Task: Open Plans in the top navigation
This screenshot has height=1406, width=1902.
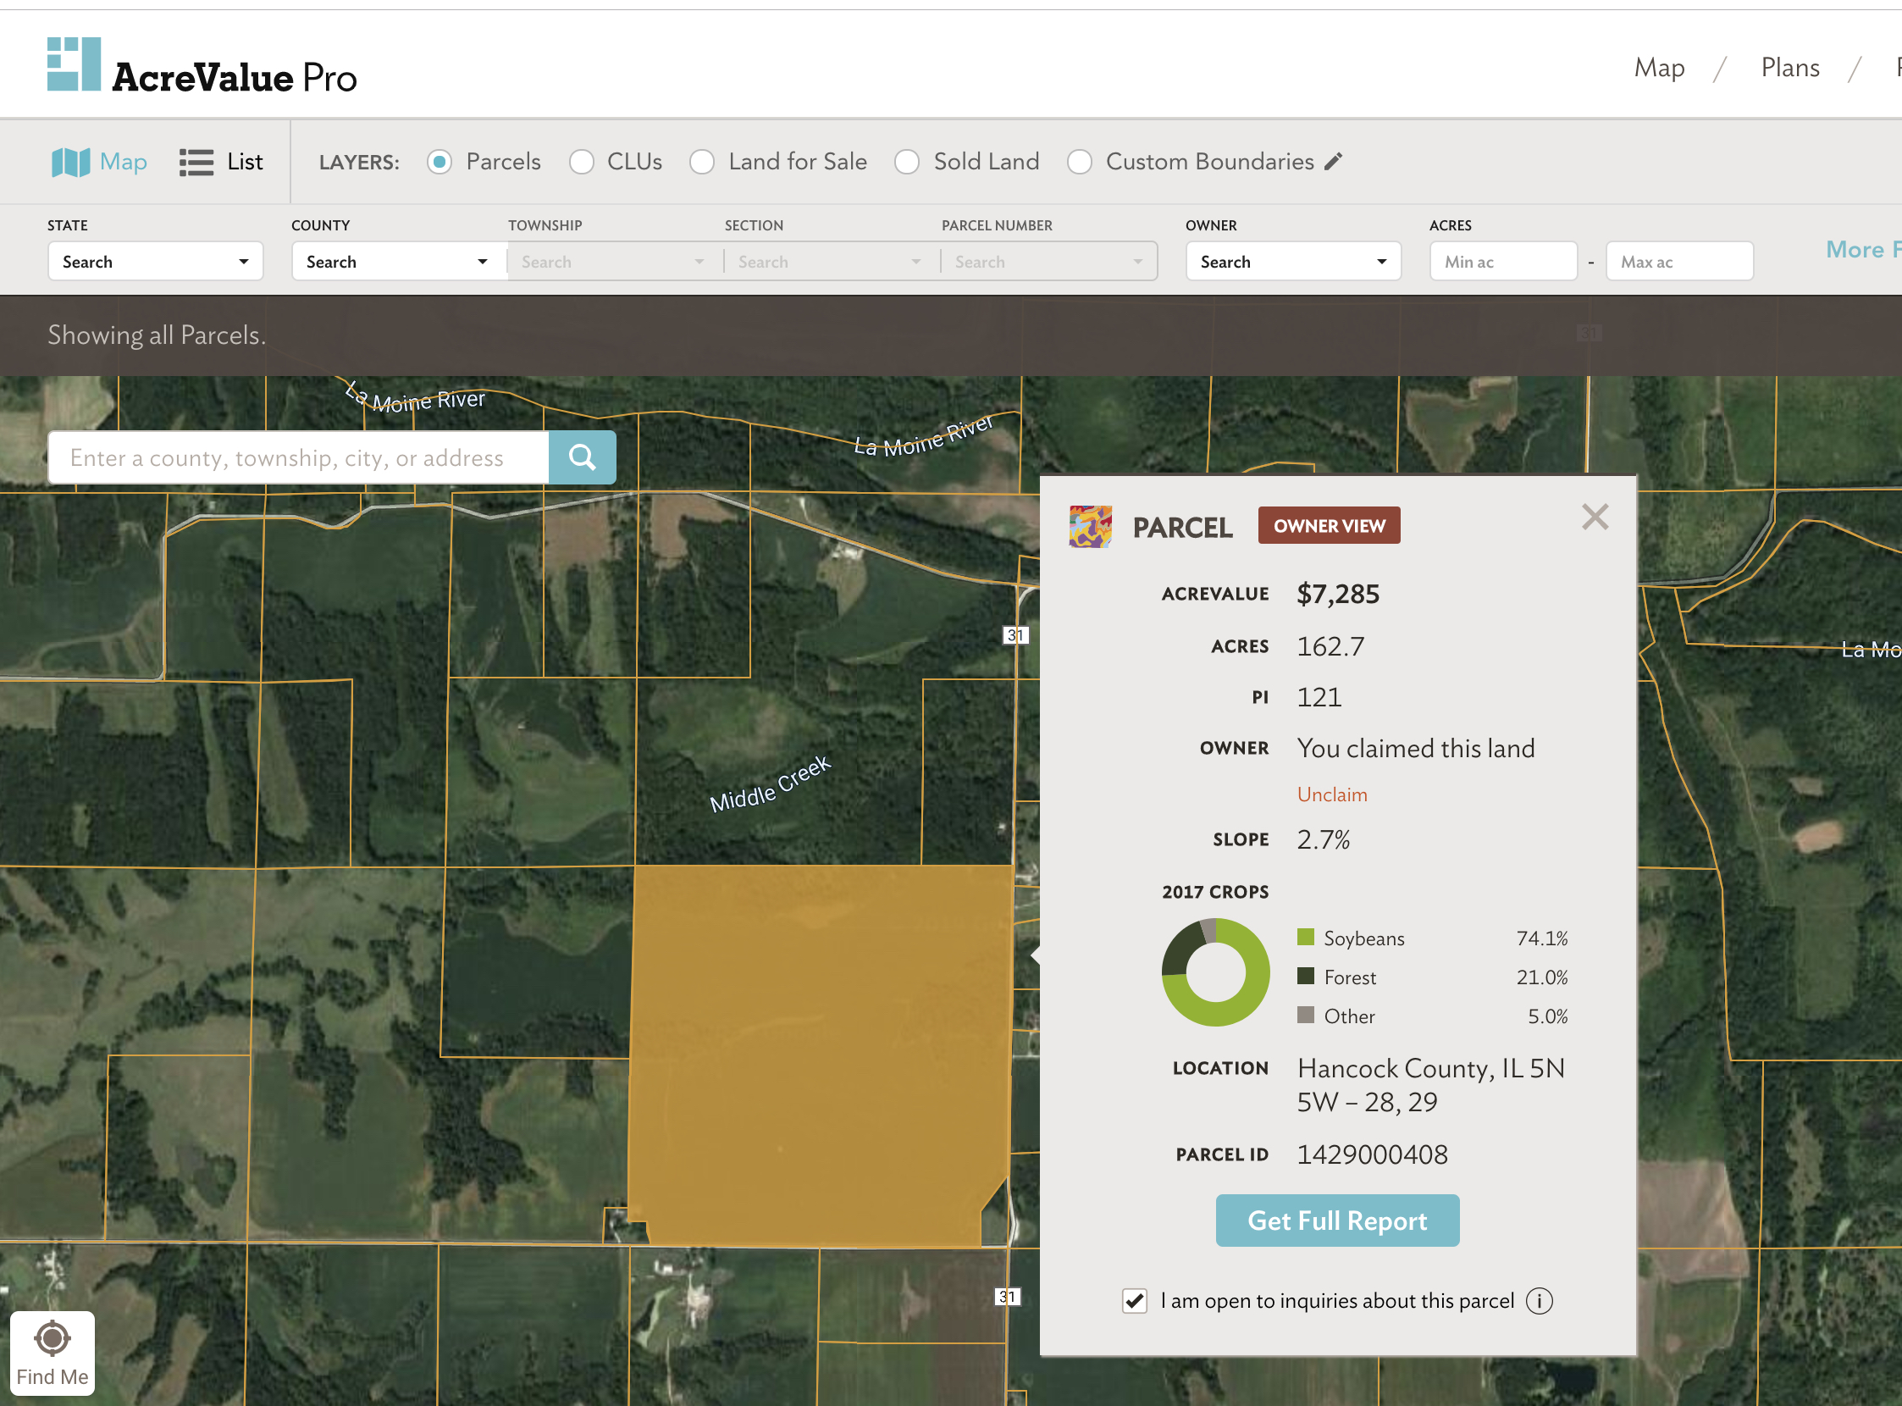Action: (1789, 67)
